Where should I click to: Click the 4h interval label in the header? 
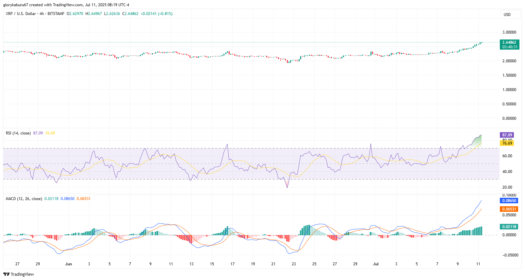pos(41,14)
